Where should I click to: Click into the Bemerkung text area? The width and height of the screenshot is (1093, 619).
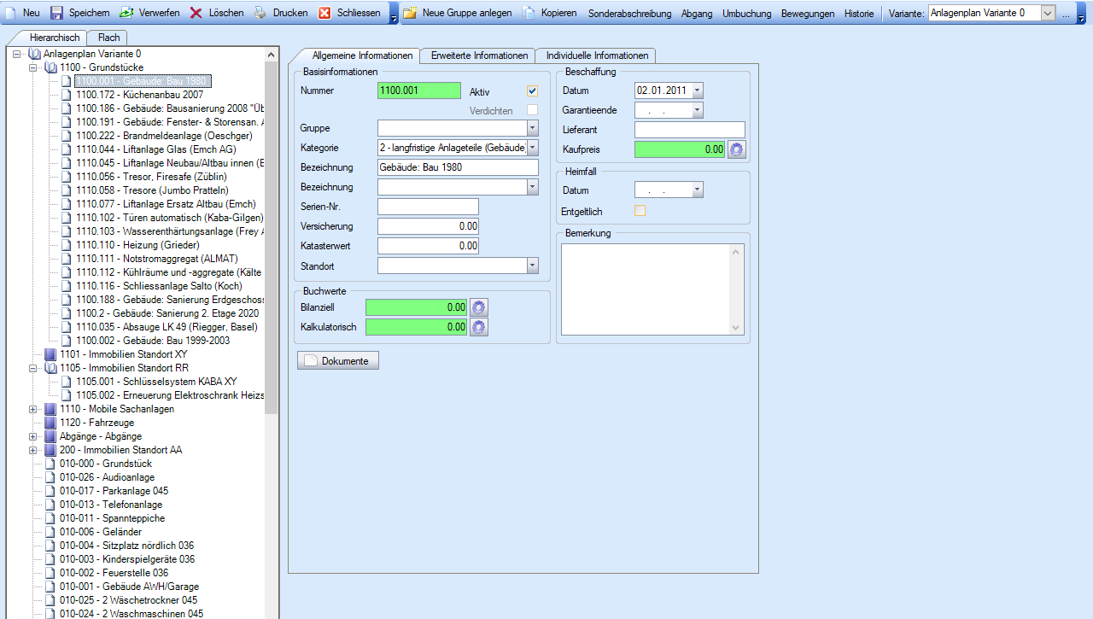pos(646,289)
